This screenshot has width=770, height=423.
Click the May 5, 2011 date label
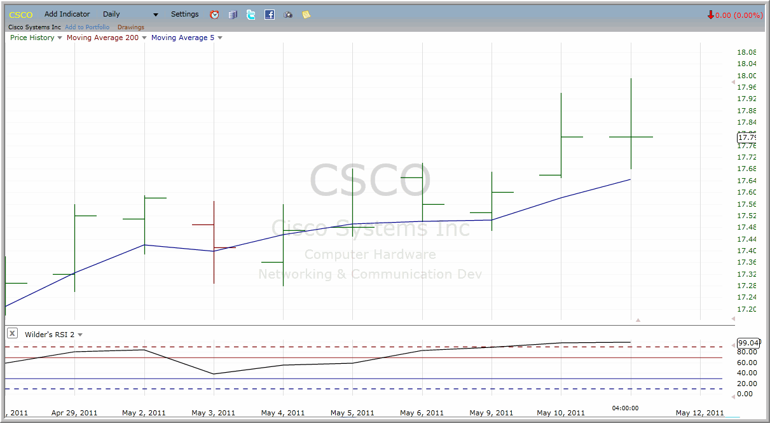[x=352, y=413]
